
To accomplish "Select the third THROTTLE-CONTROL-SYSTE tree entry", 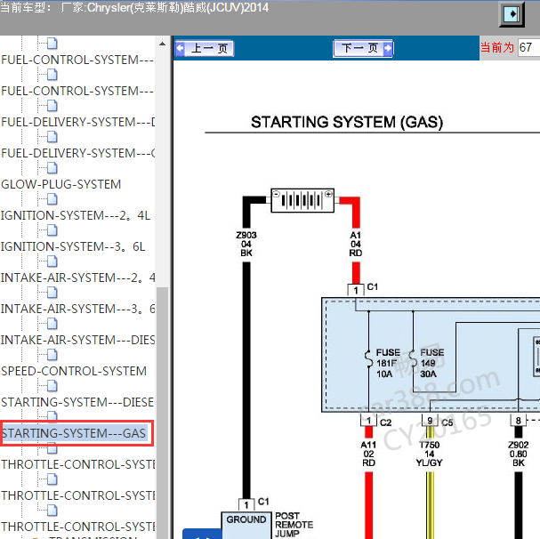I will pyautogui.click(x=77, y=527).
